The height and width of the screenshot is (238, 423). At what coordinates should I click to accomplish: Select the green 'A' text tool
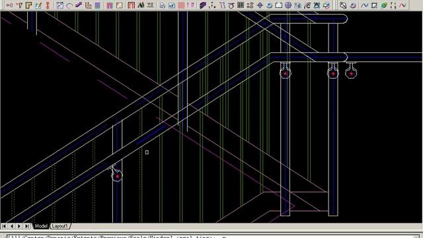[x=141, y=5]
